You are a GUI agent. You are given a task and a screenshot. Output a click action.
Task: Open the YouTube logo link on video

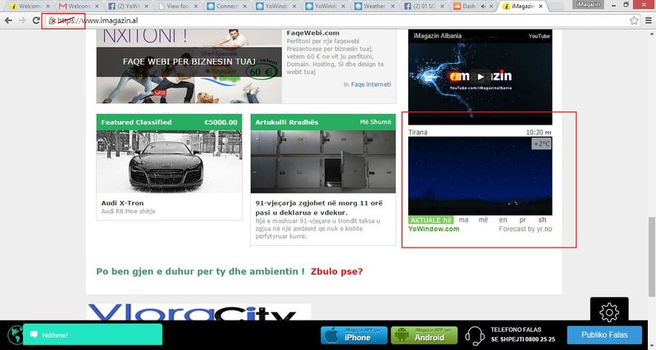pyautogui.click(x=539, y=36)
